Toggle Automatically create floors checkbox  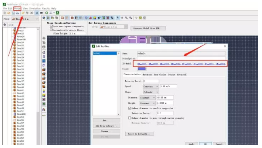(x=51, y=30)
